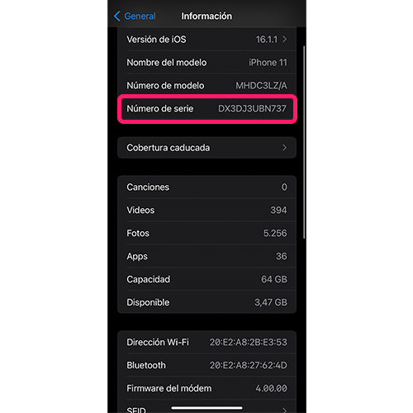Open the SEID row chevron

click(284, 411)
